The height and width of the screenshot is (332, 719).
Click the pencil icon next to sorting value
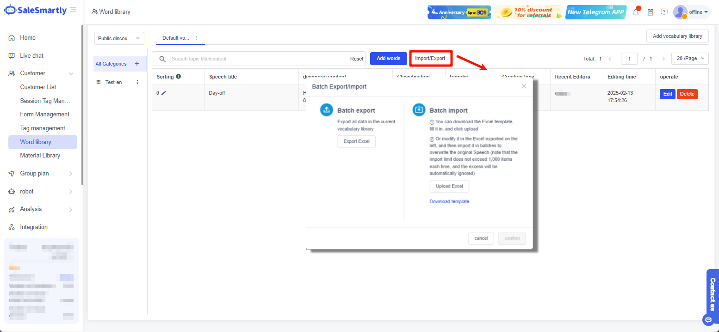(163, 93)
